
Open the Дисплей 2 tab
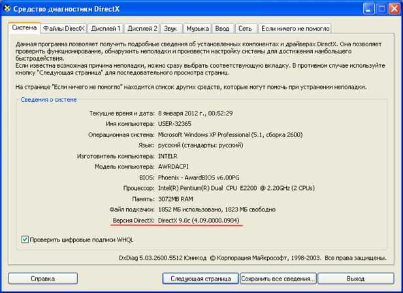142,29
